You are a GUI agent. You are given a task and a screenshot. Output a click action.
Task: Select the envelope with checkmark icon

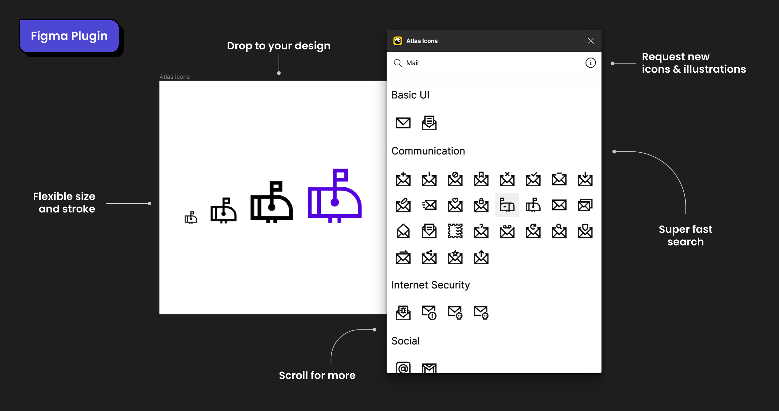pos(533,179)
